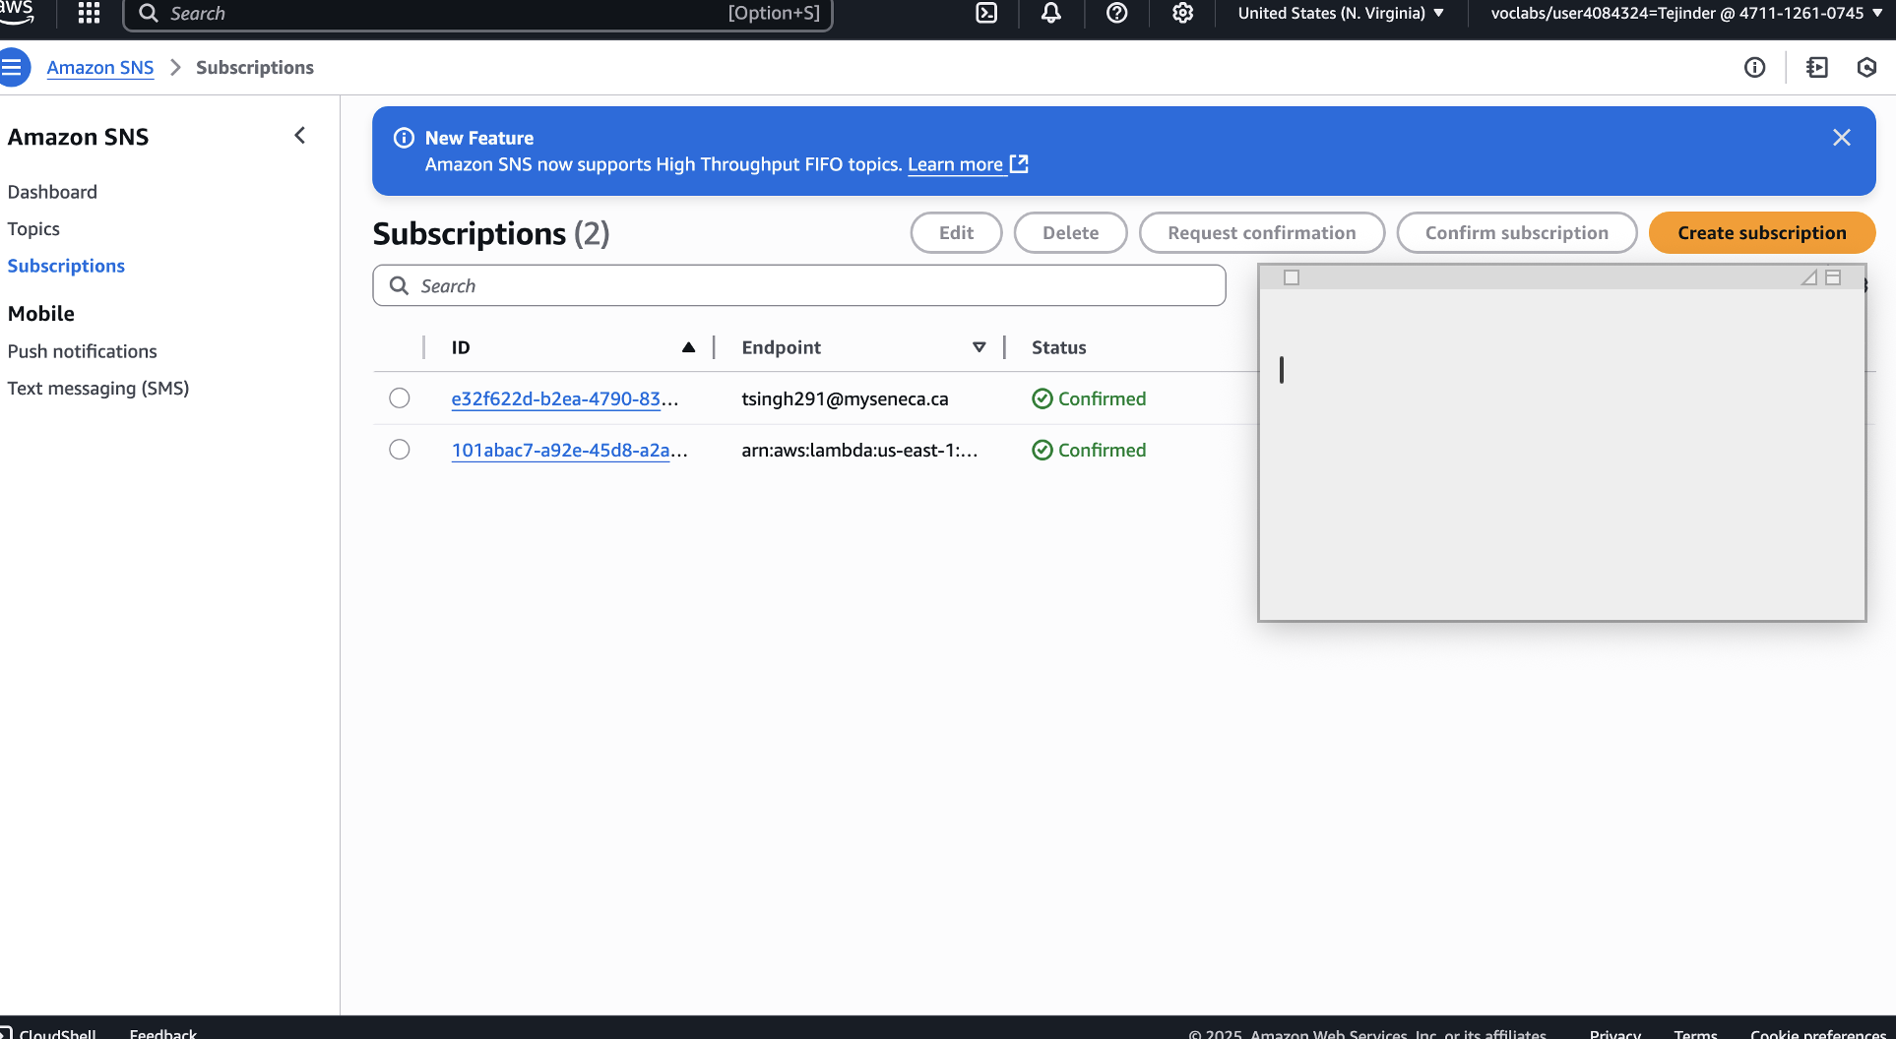
Task: Open the Learn more link in the banner
Action: tap(968, 164)
